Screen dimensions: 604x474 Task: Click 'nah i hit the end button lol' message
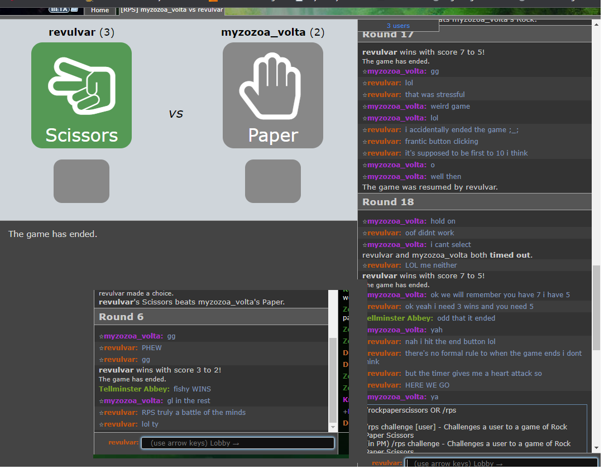point(450,342)
